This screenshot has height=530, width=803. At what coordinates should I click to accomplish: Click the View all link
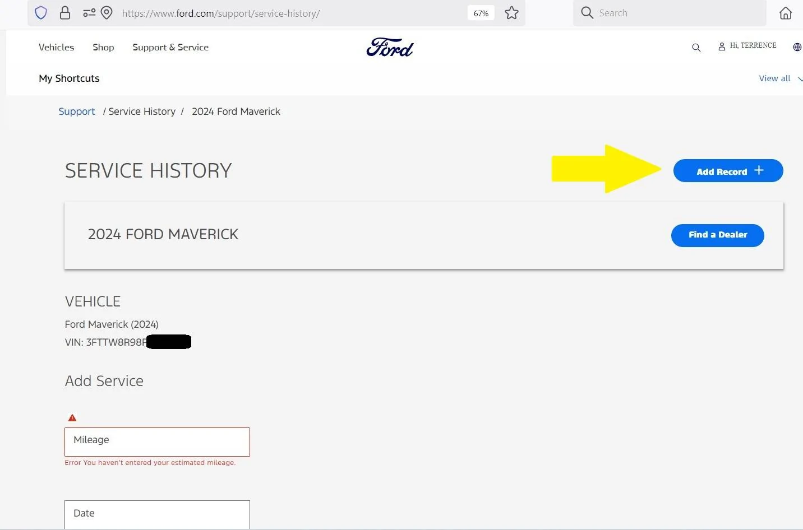[774, 78]
